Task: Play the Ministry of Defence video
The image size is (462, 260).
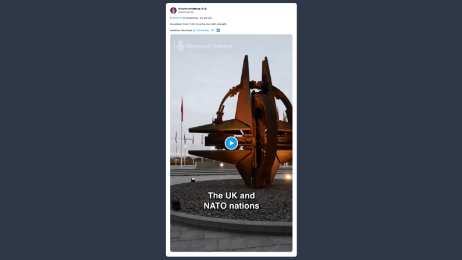Action: (231, 143)
